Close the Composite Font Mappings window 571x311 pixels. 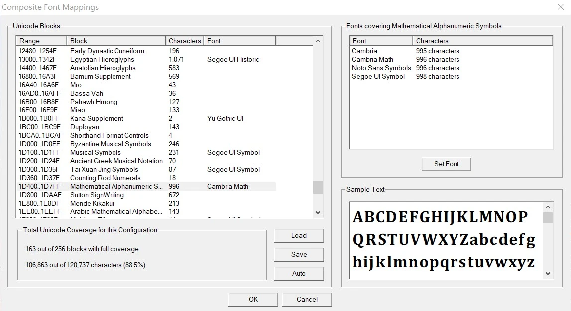[561, 7]
